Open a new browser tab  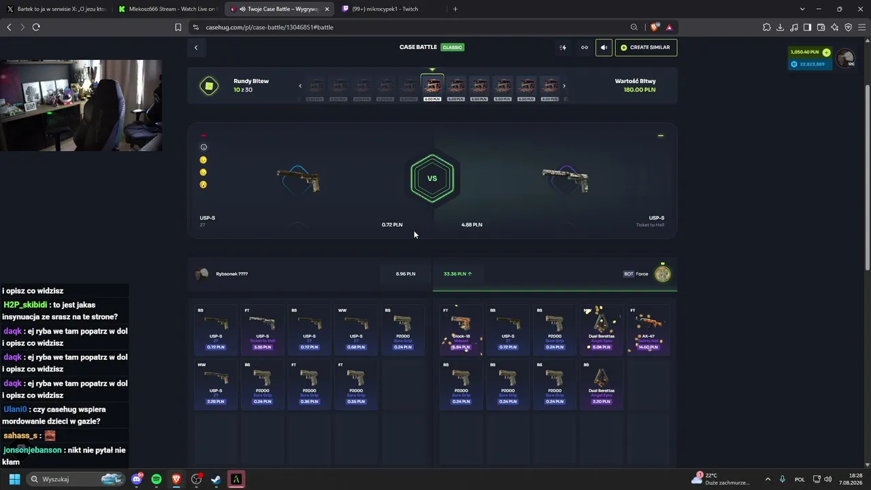[x=455, y=9]
